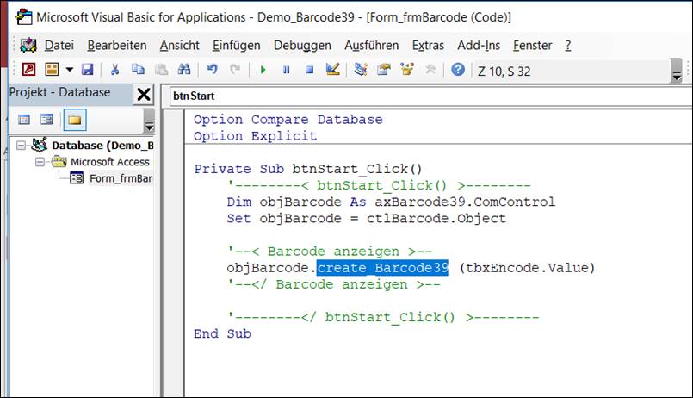Click the Redo arrow icon
The height and width of the screenshot is (398, 693).
pos(235,70)
